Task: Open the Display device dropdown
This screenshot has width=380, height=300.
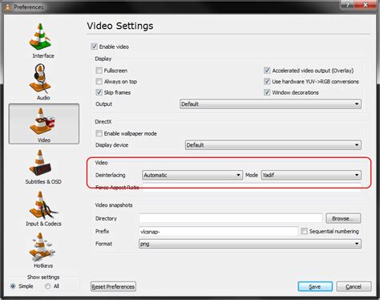Action: pyautogui.click(x=273, y=145)
